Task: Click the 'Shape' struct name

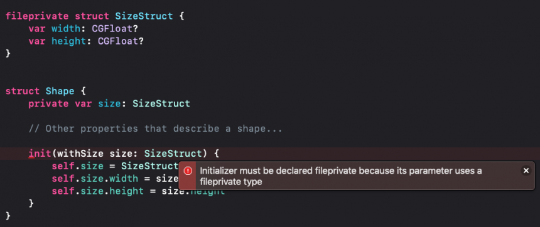Action: click(60, 91)
